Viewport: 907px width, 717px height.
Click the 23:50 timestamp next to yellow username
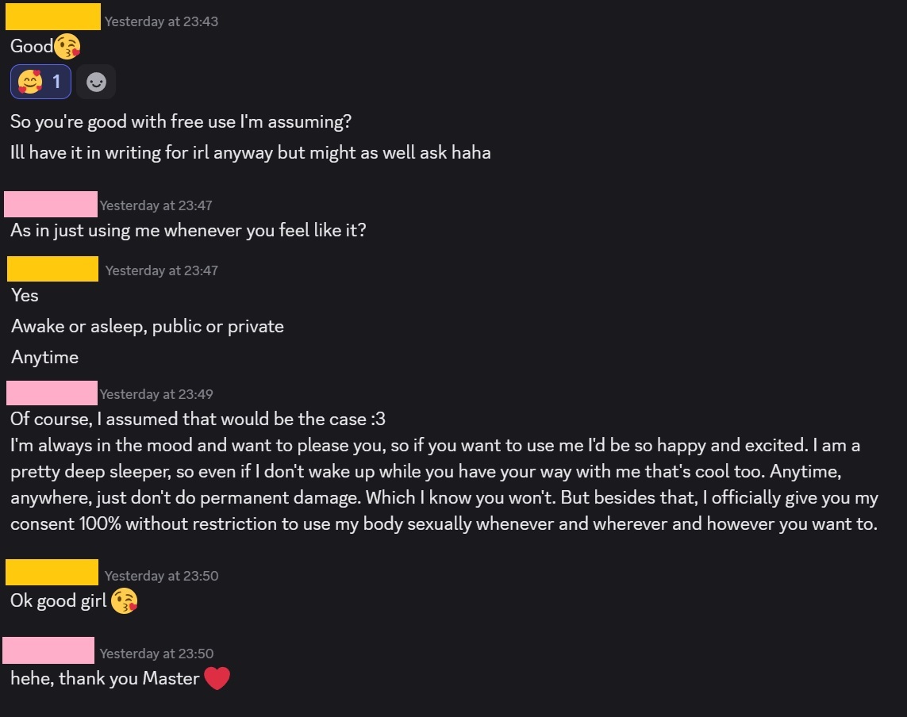pyautogui.click(x=161, y=575)
